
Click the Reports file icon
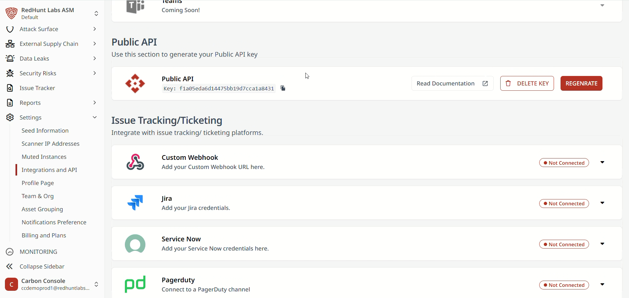click(10, 103)
